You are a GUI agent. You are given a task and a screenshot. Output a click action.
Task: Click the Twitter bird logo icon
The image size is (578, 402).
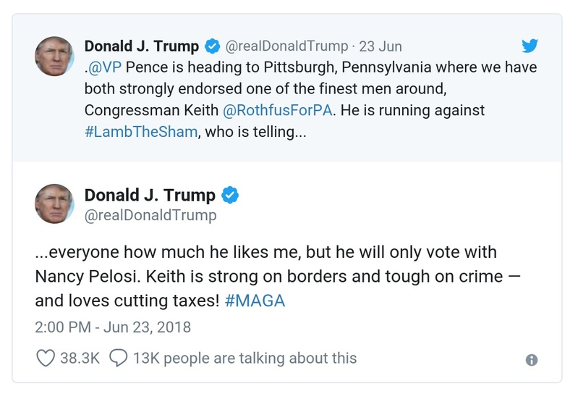(530, 46)
